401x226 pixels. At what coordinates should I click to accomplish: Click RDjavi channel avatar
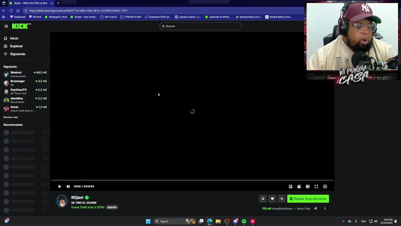[62, 201]
